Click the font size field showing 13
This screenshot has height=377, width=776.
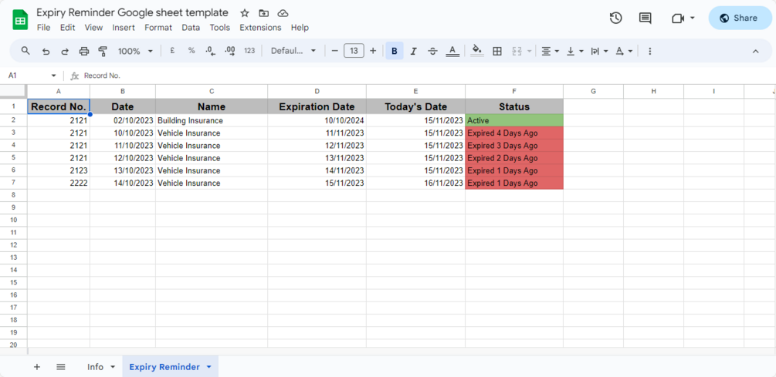(x=354, y=51)
